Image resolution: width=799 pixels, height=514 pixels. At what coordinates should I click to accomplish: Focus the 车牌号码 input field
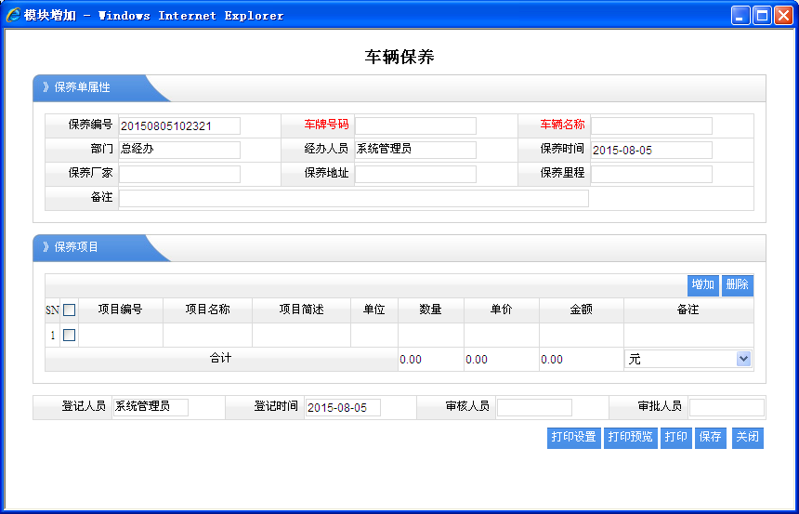tap(415, 125)
